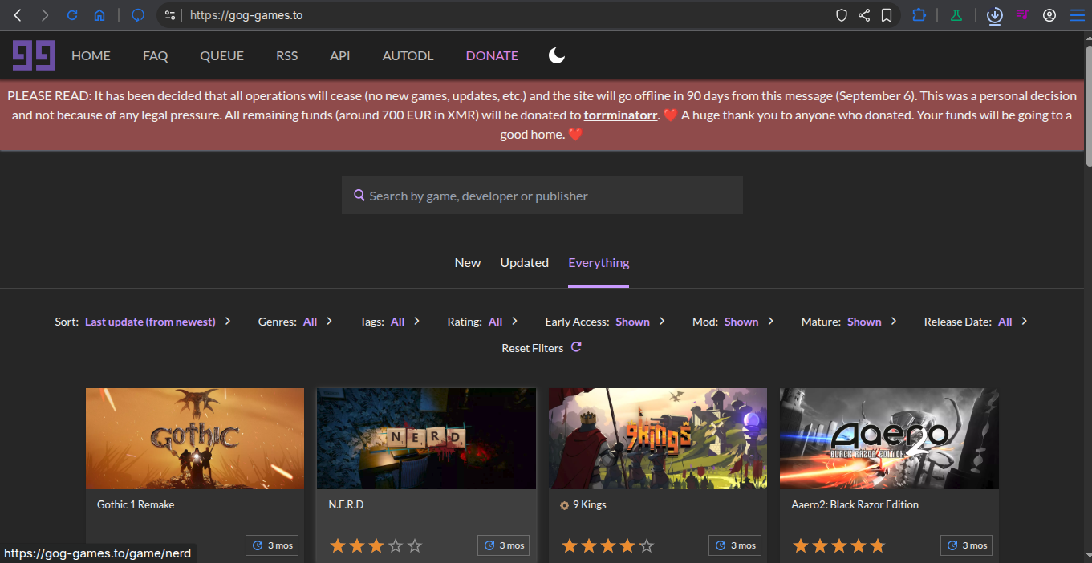The width and height of the screenshot is (1092, 563).
Task: Click the browser forward arrow
Action: pyautogui.click(x=45, y=15)
